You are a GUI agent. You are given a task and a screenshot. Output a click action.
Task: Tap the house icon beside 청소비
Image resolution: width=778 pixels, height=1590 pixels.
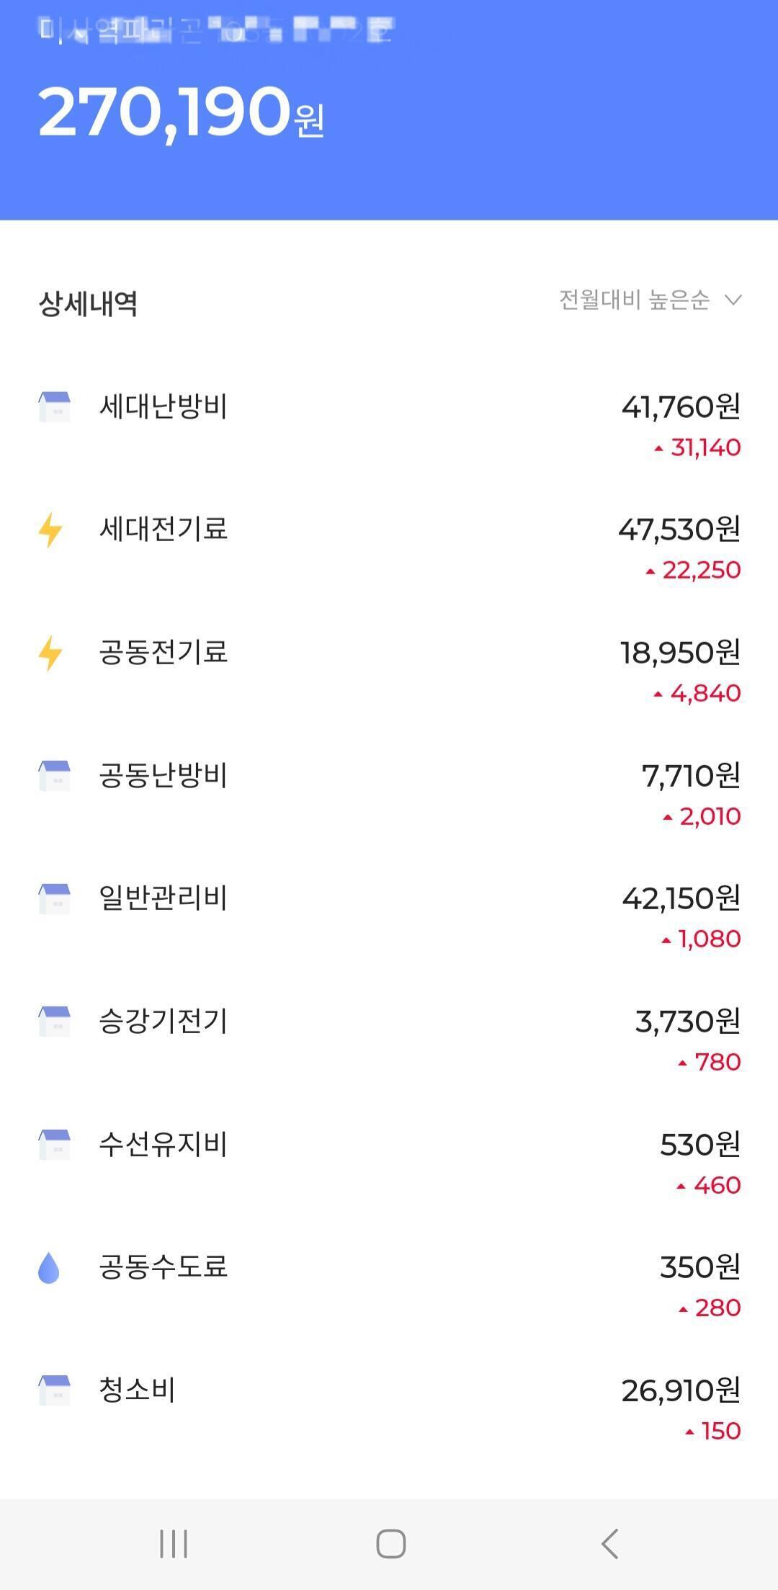[54, 1390]
